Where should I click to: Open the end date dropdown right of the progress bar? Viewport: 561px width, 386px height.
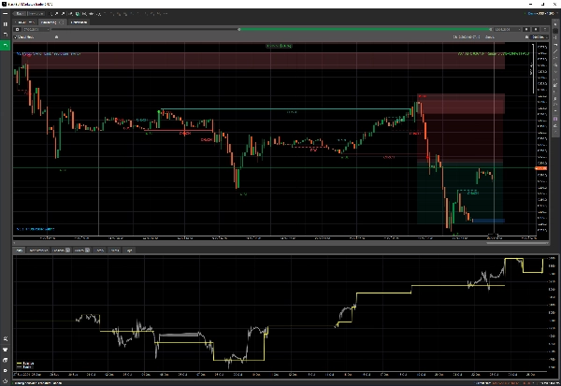[x=508, y=29]
